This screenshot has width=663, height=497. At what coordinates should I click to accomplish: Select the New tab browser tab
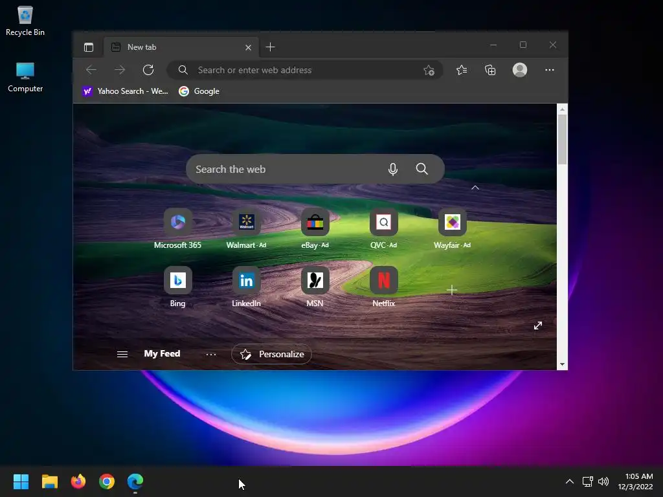pos(181,47)
